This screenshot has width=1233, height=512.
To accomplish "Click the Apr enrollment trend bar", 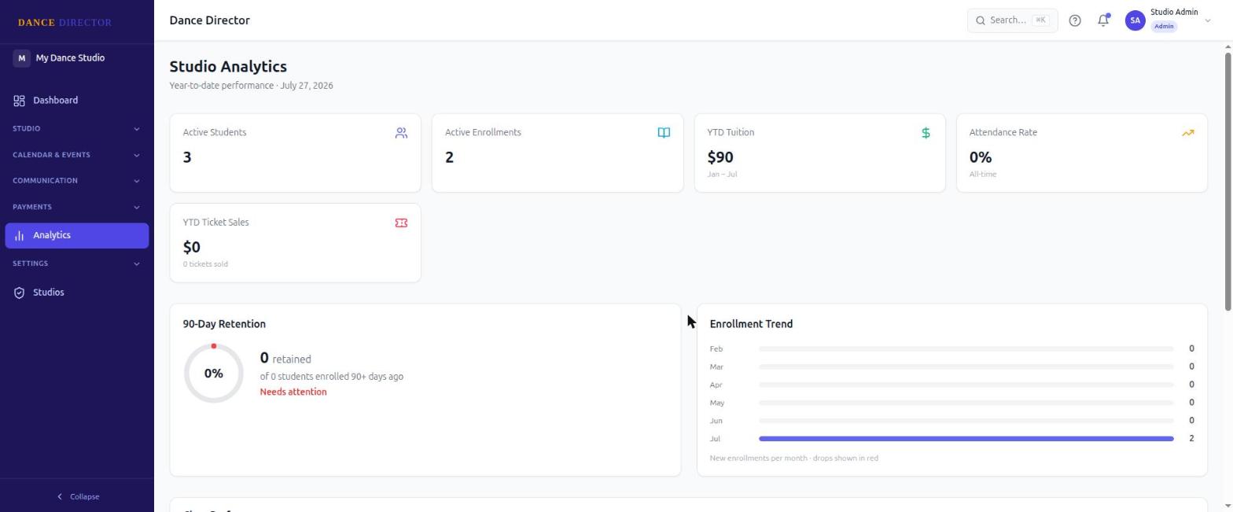I will pos(966,385).
